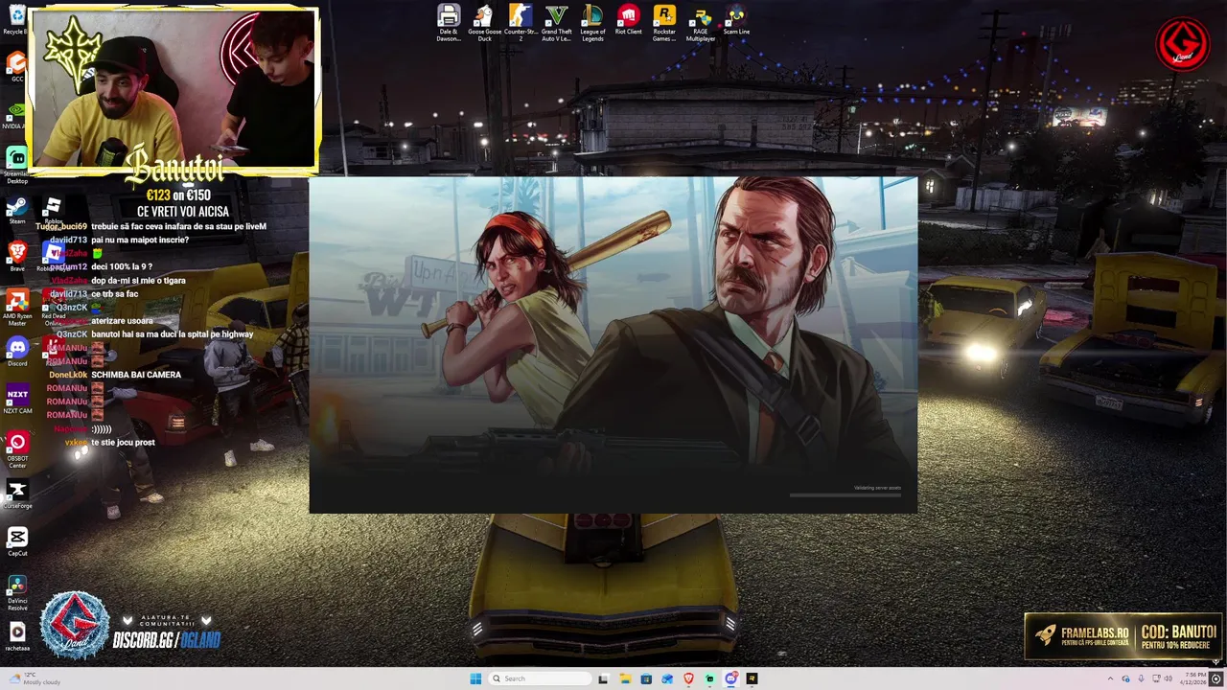Click donation goal '€123 on €150'
1227x690 pixels.
tap(178, 195)
